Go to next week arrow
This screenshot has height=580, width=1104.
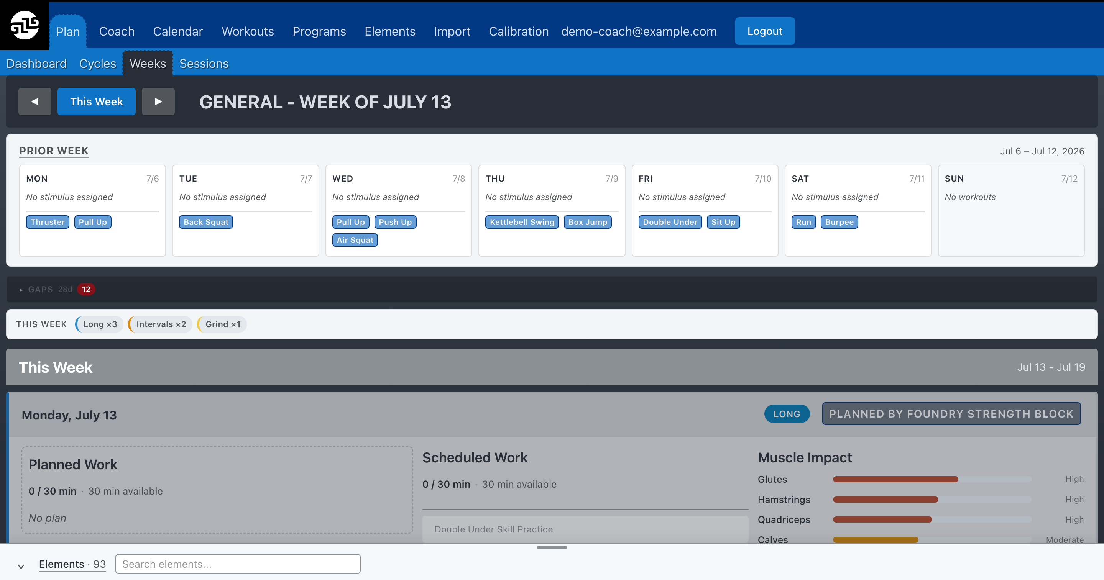coord(158,102)
